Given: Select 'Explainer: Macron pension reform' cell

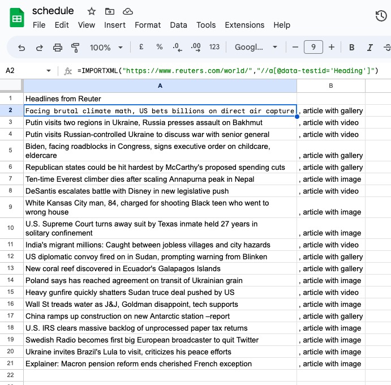Looking at the screenshot, I should 160,363.
